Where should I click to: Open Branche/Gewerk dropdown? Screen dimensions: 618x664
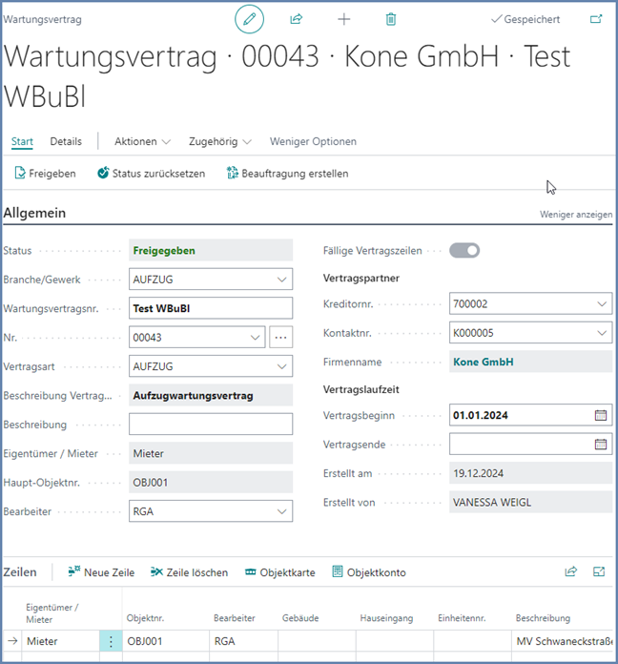point(282,280)
